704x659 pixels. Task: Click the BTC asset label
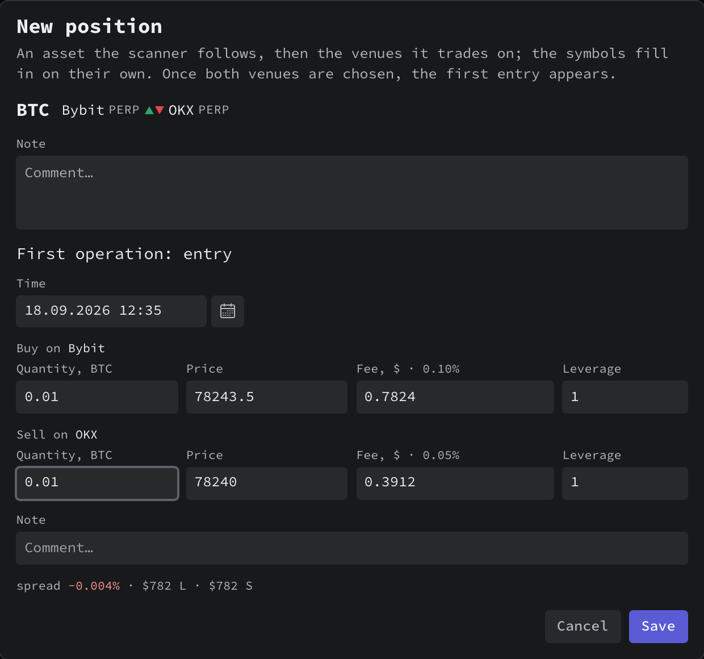tap(33, 110)
